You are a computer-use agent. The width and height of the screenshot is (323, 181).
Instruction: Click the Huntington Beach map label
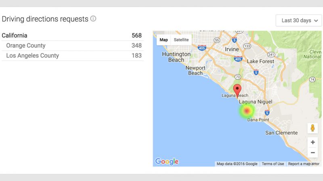pos(176,57)
